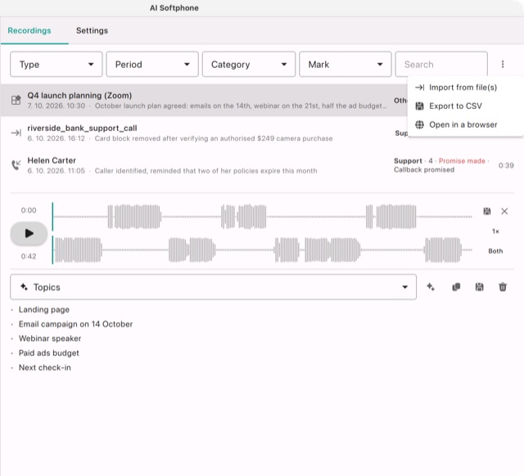This screenshot has width=524, height=476.
Task: Click the Paid ads budget topic
Action: [x=49, y=353]
